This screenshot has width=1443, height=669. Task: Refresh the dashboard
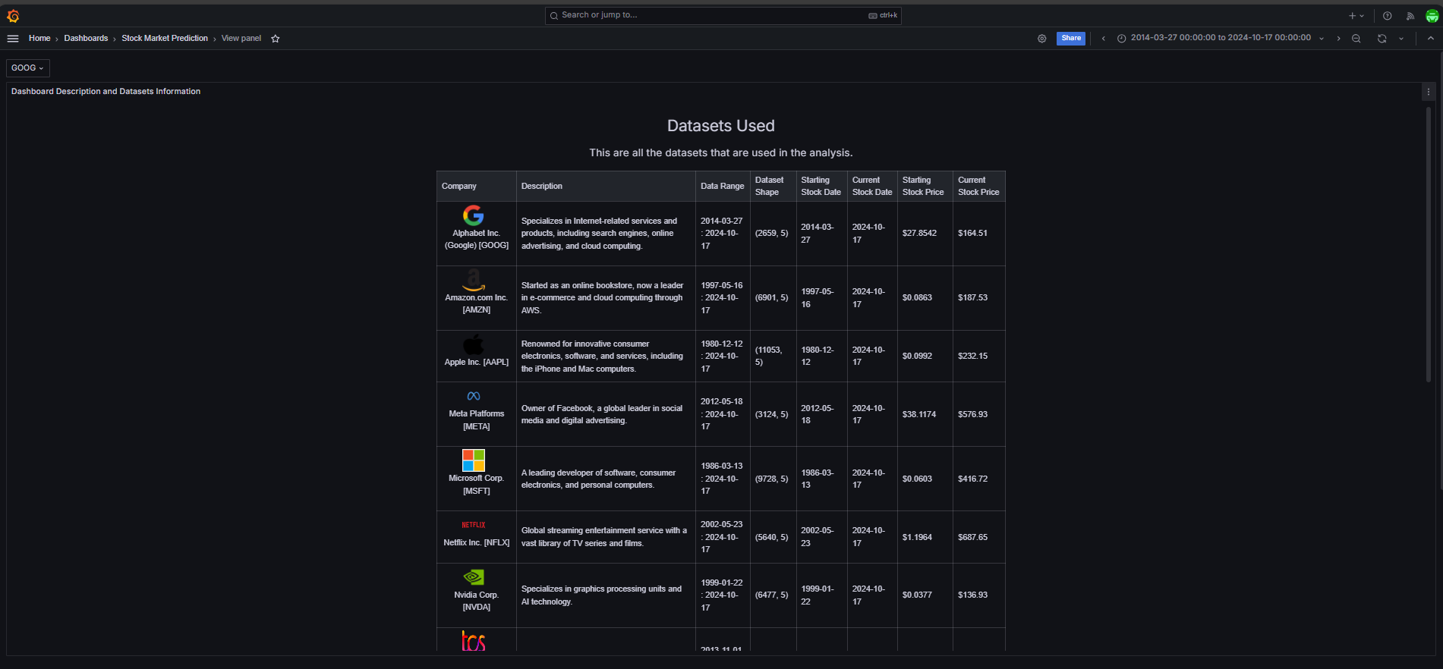[1382, 39]
